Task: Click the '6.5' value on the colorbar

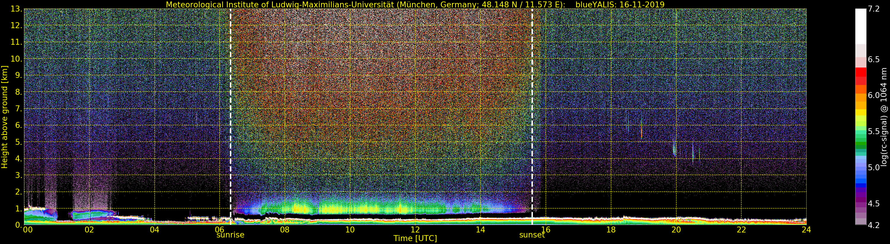Action: (x=874, y=59)
